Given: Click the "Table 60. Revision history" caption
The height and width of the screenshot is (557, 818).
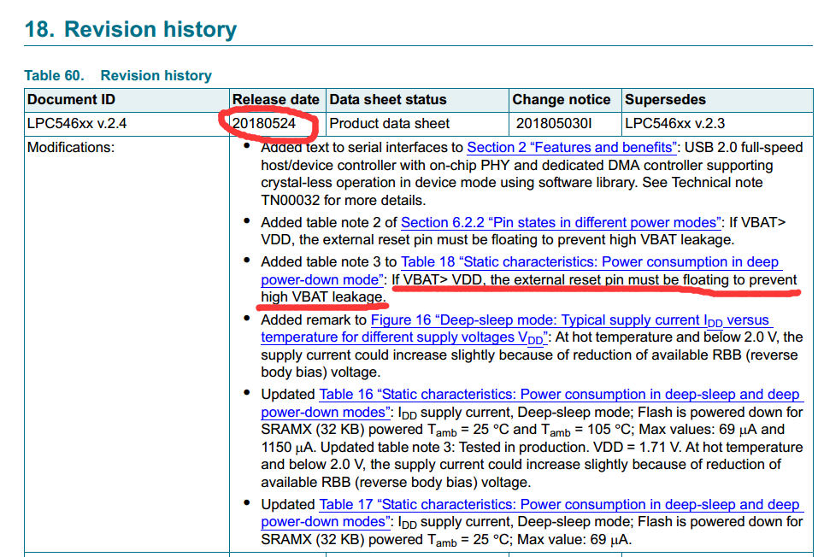Looking at the screenshot, I should (x=118, y=76).
